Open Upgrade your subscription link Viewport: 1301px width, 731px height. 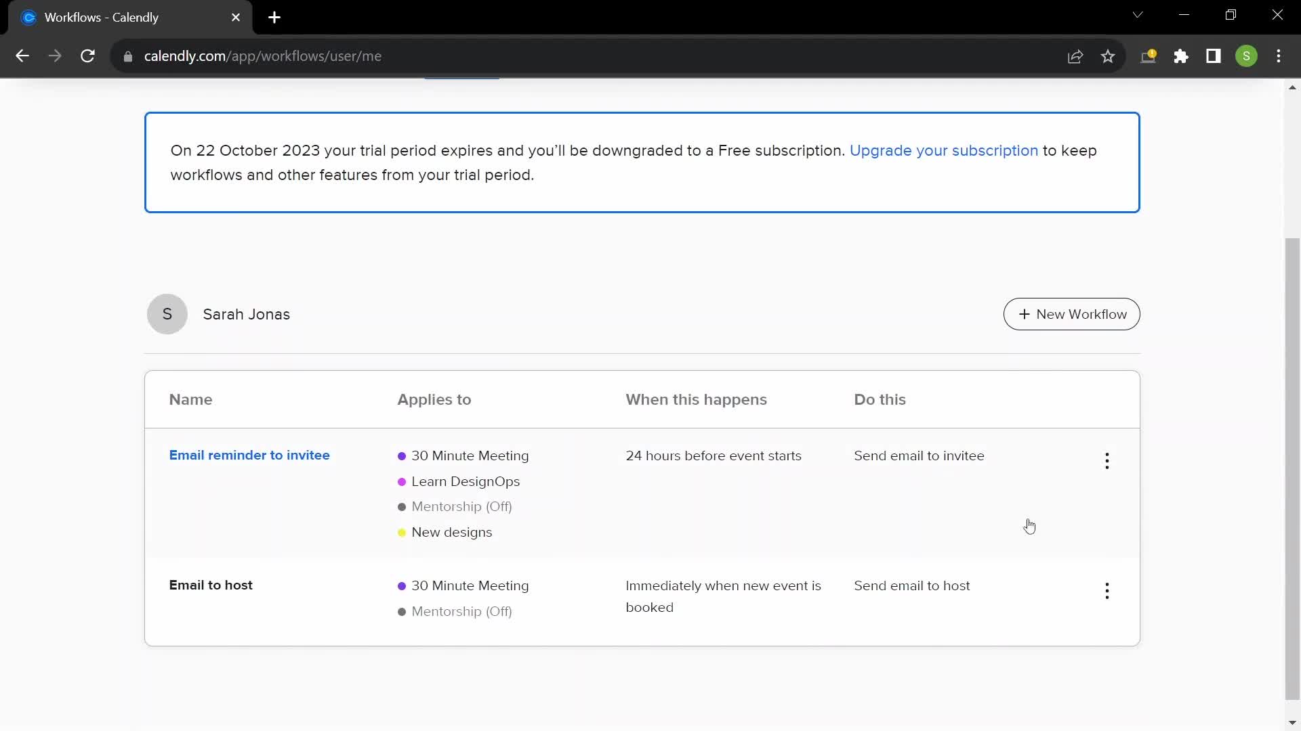944,150
